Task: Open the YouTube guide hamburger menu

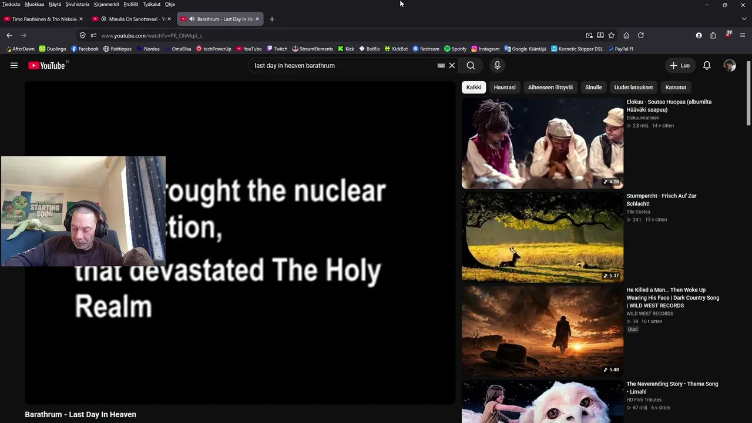Action: pyautogui.click(x=14, y=66)
